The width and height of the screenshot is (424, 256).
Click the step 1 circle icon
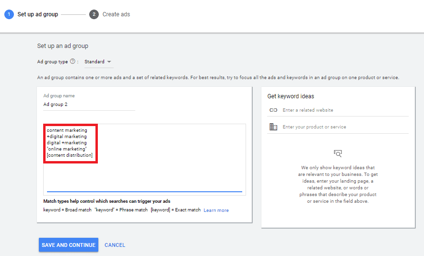(9, 14)
